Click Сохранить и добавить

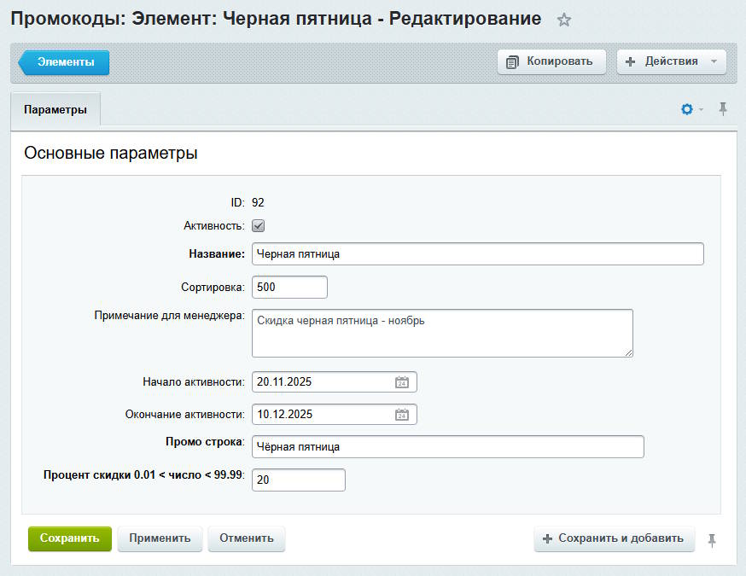[614, 538]
